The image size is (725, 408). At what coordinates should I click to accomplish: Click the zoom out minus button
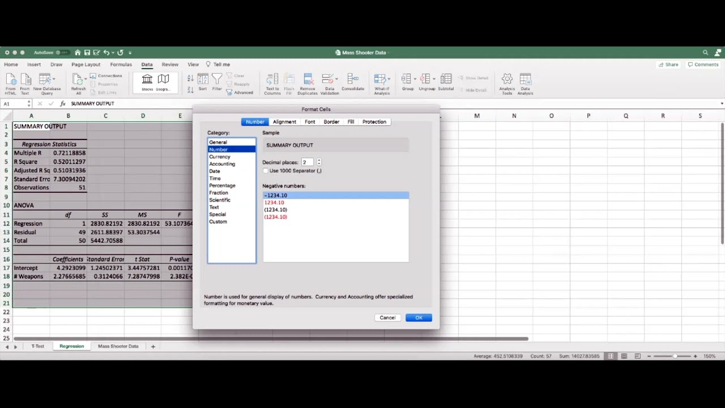tap(650, 356)
